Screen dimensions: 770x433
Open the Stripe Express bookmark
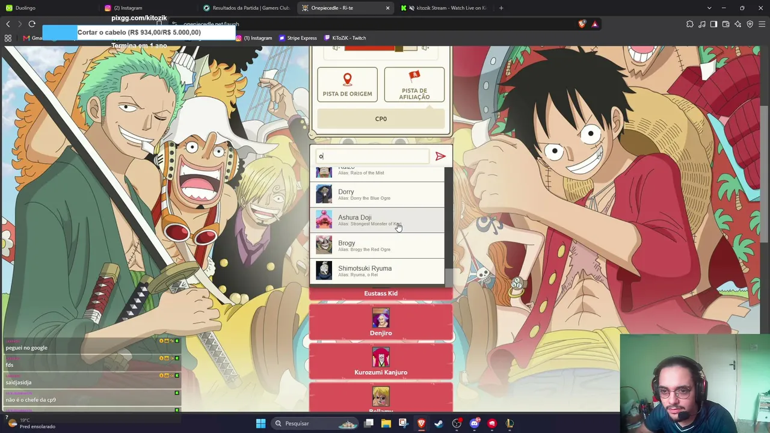pyautogui.click(x=298, y=38)
